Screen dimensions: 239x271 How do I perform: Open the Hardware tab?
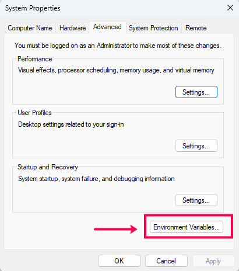(x=72, y=28)
